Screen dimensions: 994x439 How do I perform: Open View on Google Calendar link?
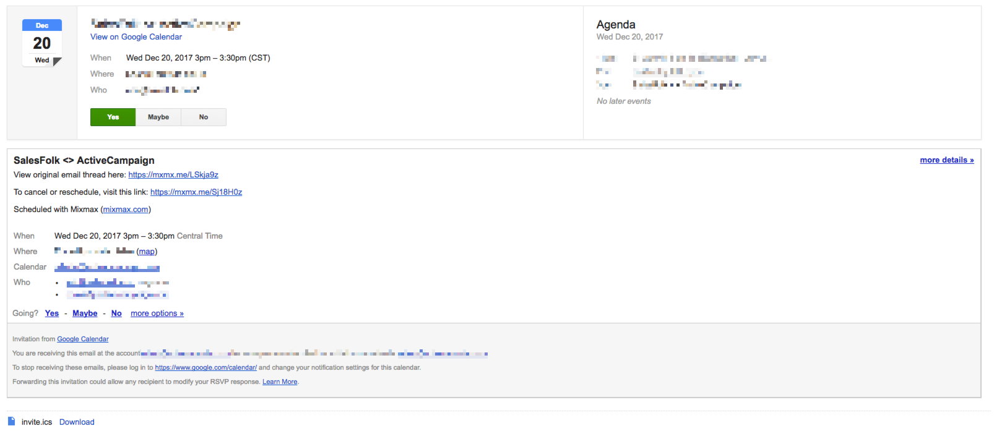136,37
